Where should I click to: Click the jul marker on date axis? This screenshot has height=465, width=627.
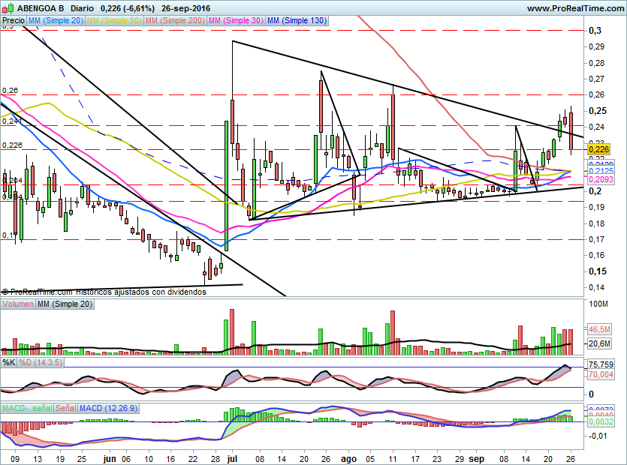232,457
